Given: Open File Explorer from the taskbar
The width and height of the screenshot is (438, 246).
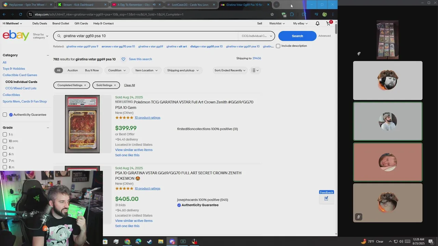Looking at the screenshot, I should point(160,242).
